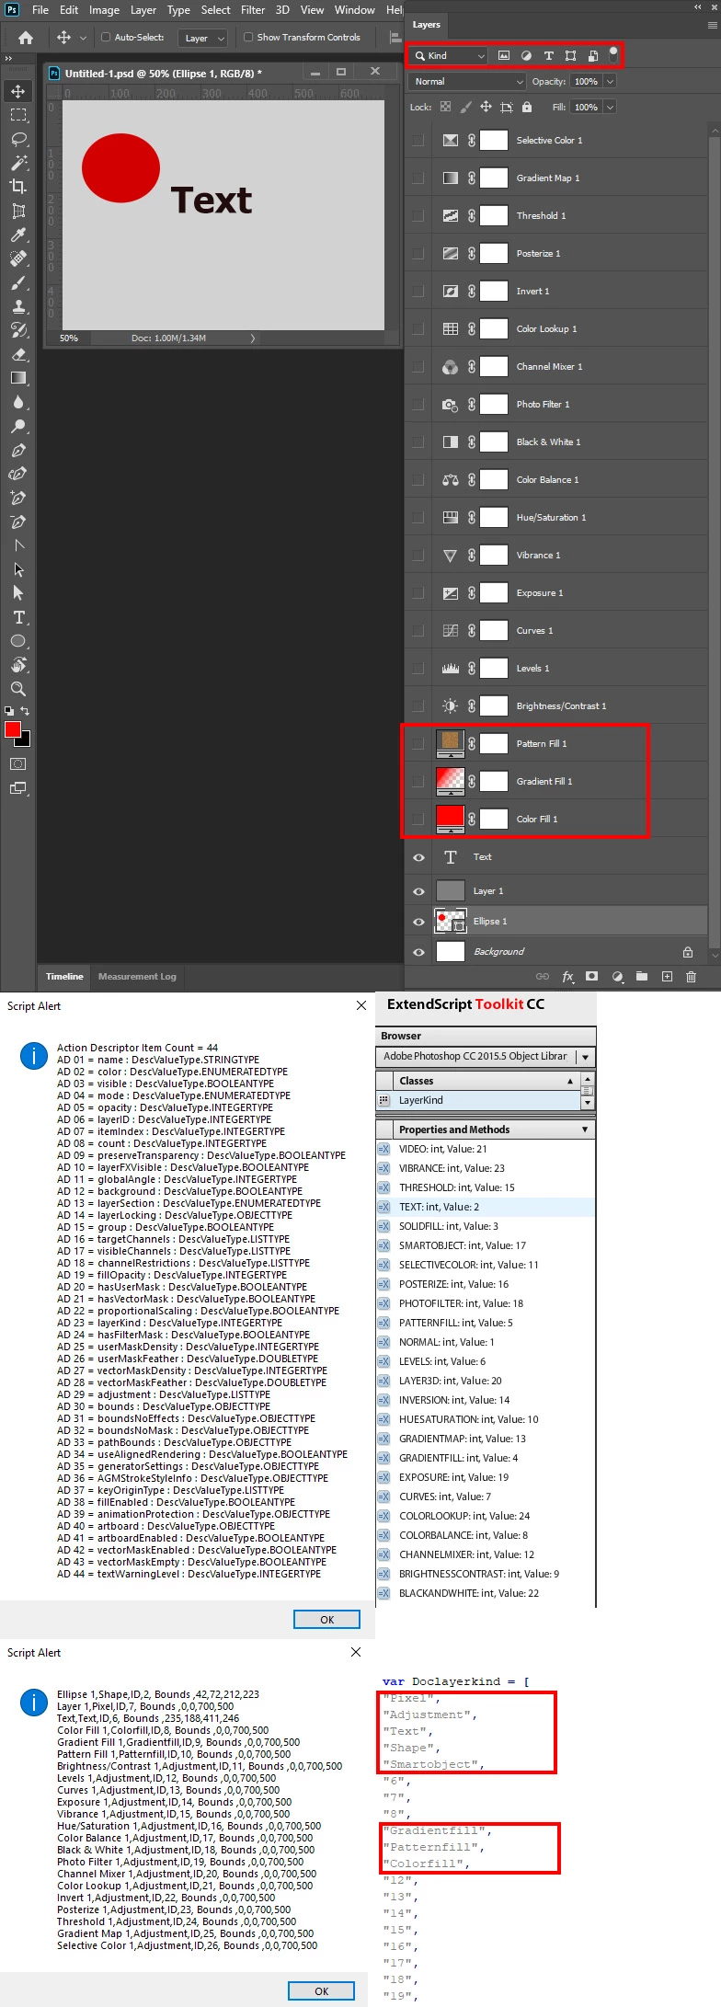This screenshot has width=721, height=2007.
Task: Switch to the Measurement Log tab
Action: (x=137, y=977)
